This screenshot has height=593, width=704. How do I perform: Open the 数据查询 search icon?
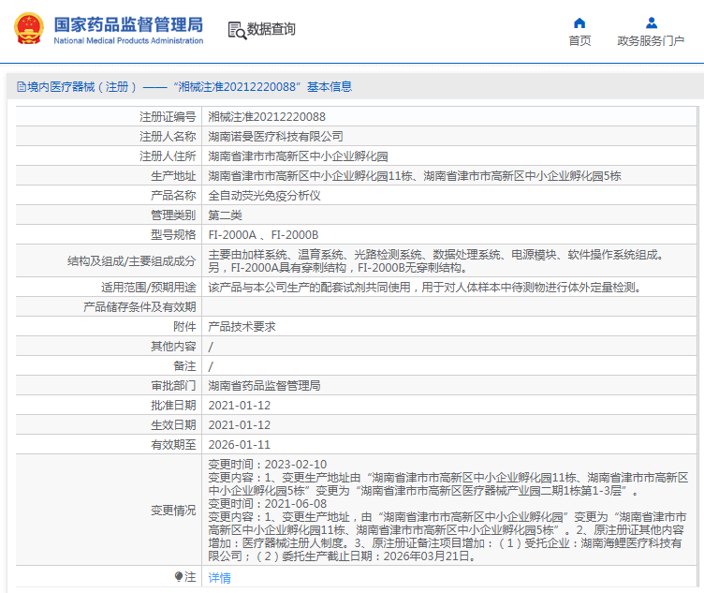tap(237, 30)
